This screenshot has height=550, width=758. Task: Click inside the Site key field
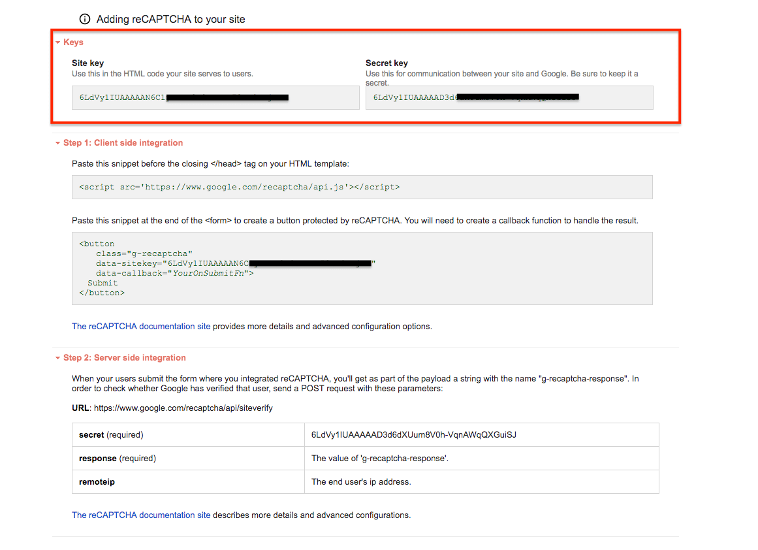click(215, 98)
